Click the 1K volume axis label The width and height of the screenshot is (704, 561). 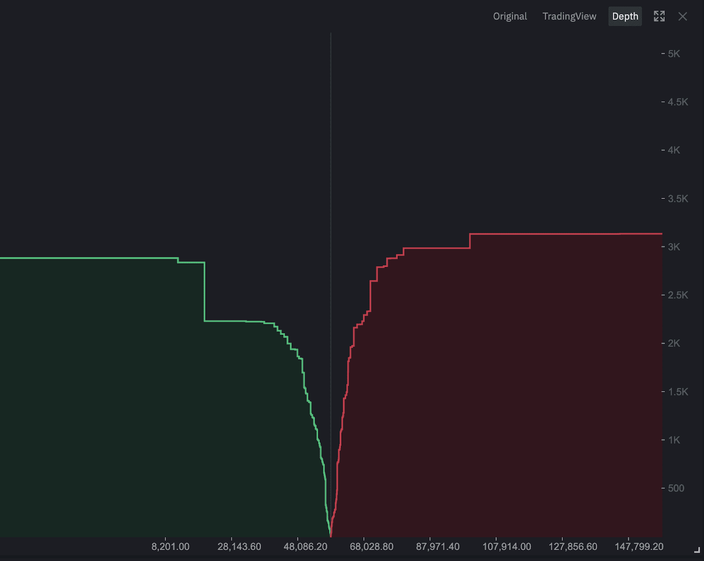[x=674, y=440]
